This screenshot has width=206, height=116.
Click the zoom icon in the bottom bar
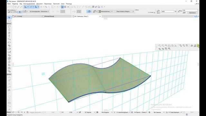[x=19, y=112]
